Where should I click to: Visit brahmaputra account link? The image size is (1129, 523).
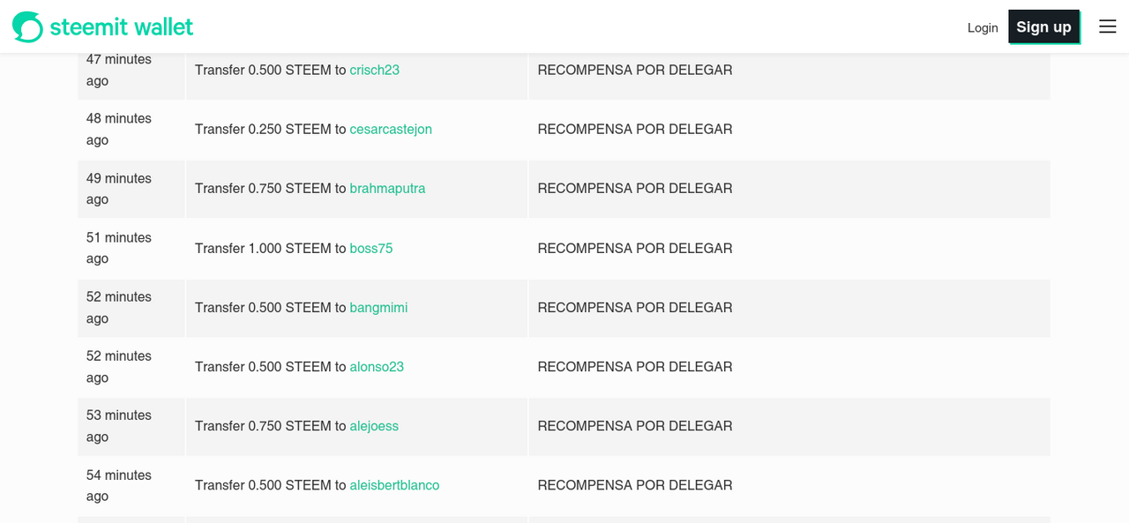[x=387, y=188]
